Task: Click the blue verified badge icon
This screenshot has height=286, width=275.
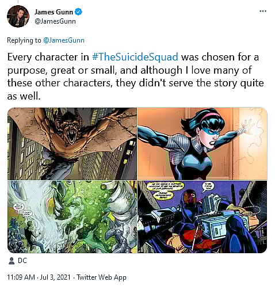Action: pos(78,12)
